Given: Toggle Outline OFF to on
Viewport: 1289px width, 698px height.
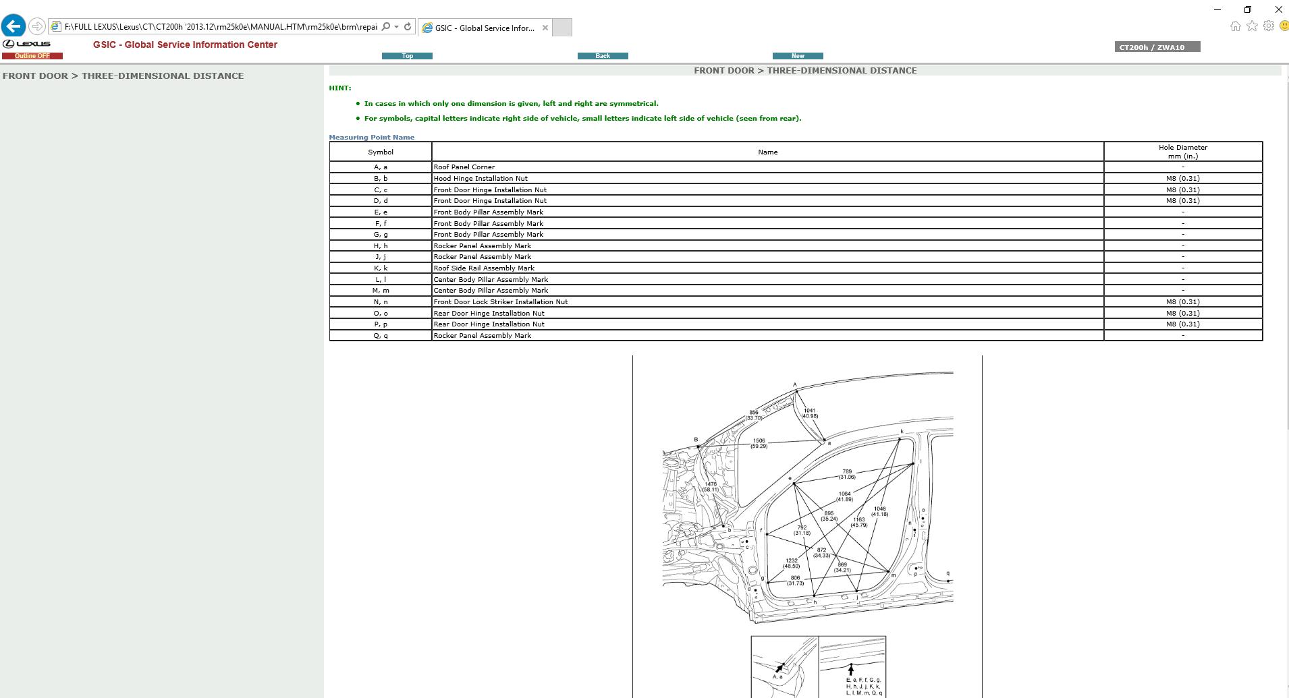Looking at the screenshot, I should (x=32, y=55).
